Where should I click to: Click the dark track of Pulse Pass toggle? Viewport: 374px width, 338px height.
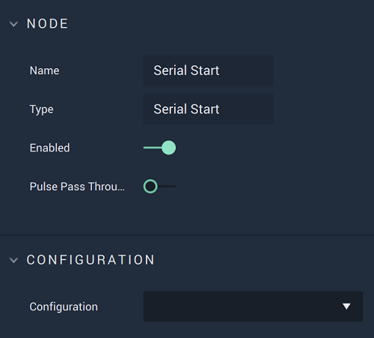(167, 187)
